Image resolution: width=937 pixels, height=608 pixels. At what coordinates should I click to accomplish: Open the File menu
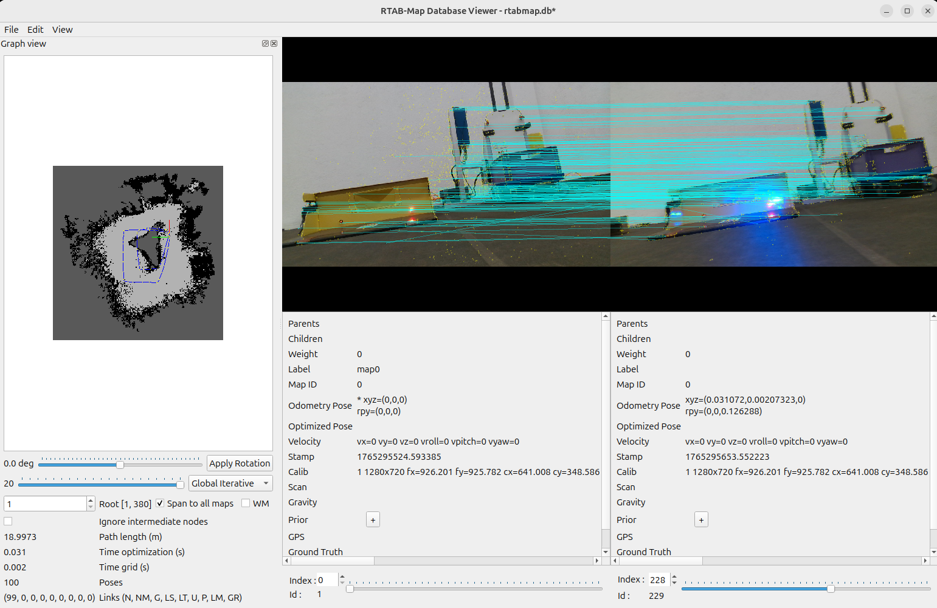[12, 30]
